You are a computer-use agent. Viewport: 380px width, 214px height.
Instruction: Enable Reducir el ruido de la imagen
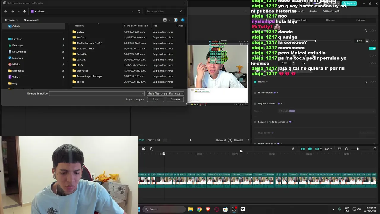(x=255, y=122)
